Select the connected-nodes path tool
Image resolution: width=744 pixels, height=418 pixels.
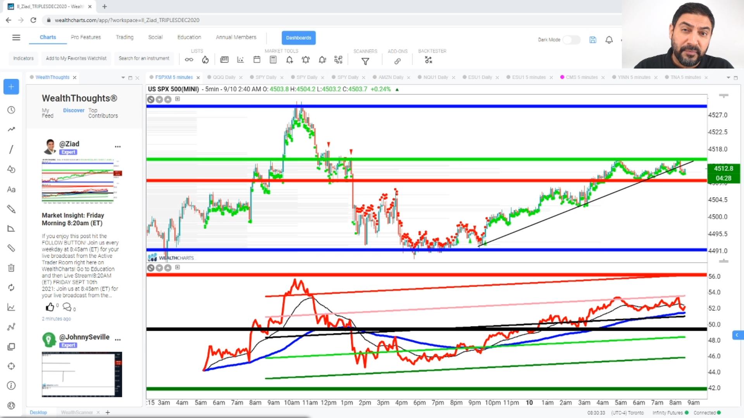tap(11, 327)
